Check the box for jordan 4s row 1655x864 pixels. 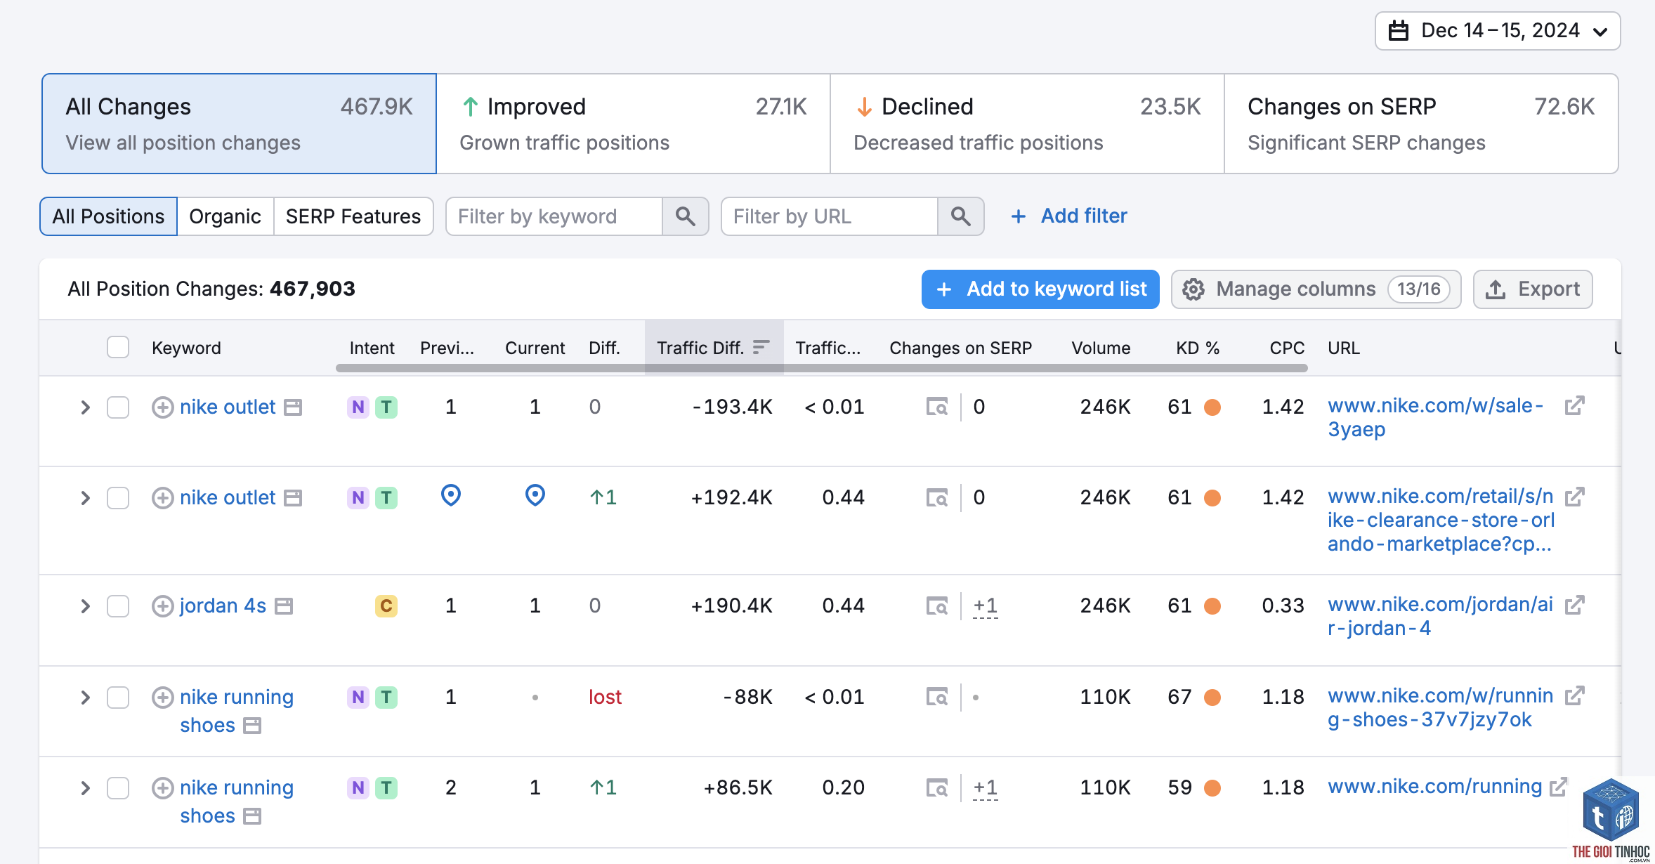click(x=118, y=606)
